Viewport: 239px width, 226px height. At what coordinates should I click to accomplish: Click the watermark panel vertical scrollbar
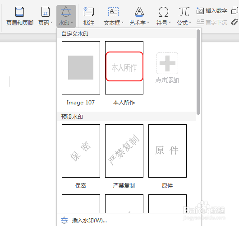(198, 72)
